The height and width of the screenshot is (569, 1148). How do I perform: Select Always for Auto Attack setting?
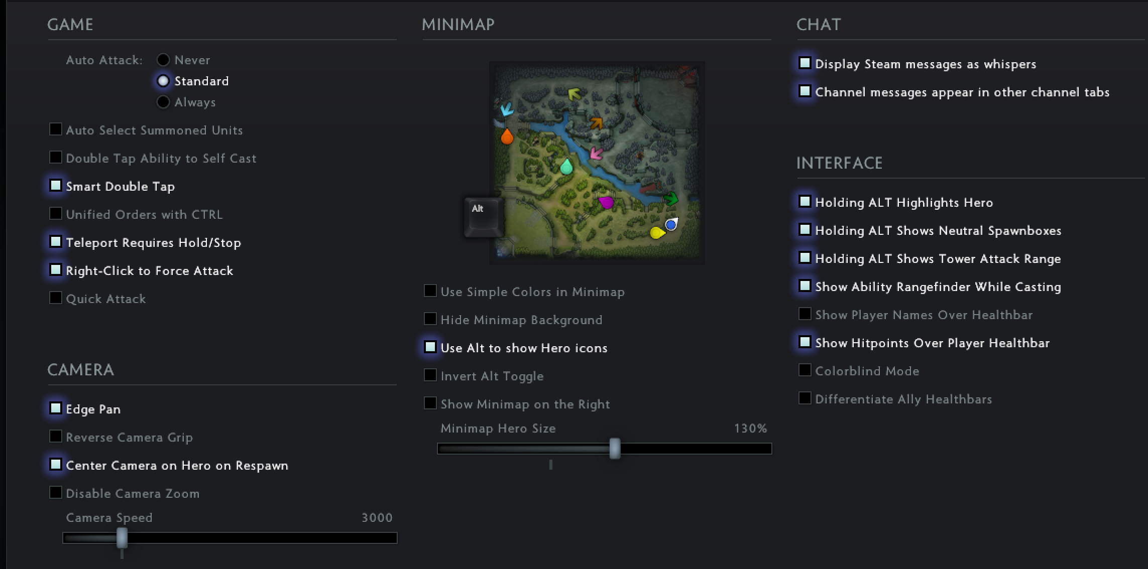click(162, 102)
